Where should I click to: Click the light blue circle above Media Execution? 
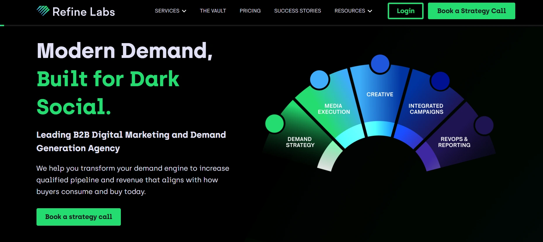[x=319, y=80]
